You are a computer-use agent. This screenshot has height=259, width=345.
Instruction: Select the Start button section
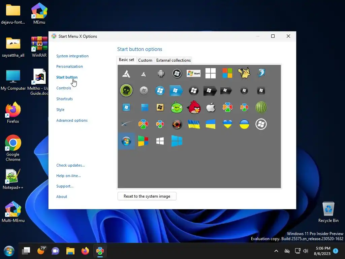67,77
